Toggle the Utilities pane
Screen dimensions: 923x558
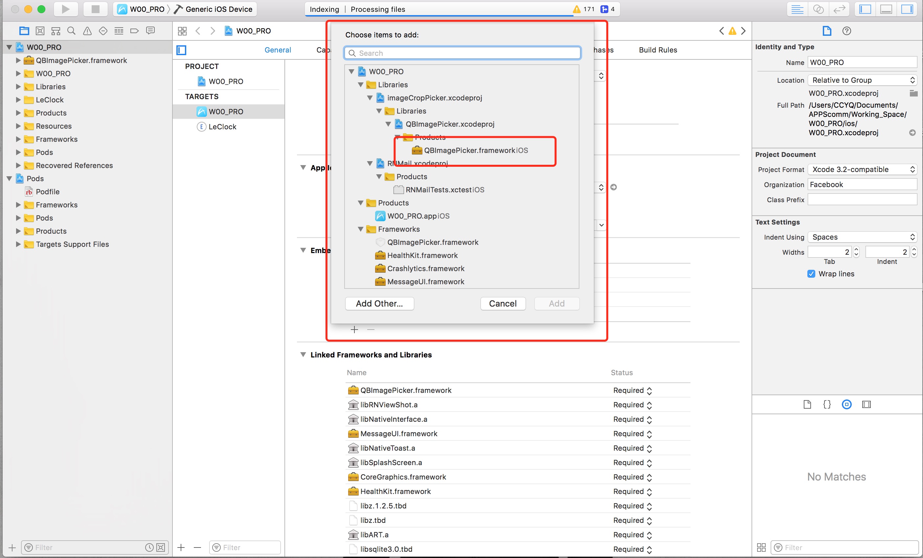point(908,9)
